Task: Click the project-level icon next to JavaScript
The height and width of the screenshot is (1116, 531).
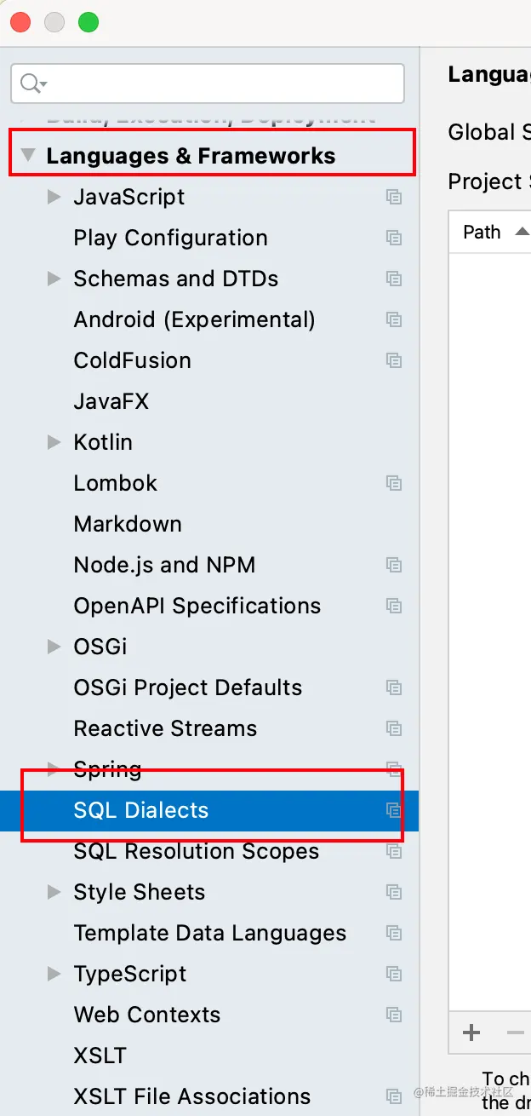Action: [393, 197]
